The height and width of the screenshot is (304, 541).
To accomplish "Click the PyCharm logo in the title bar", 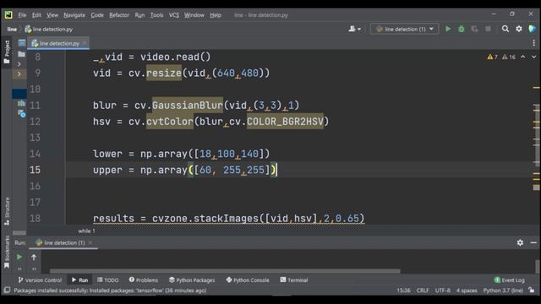I will [8, 15].
